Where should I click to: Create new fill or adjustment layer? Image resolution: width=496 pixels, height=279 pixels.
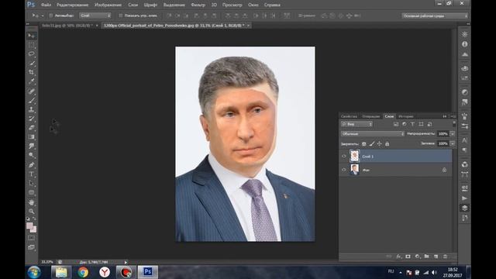(x=417, y=257)
